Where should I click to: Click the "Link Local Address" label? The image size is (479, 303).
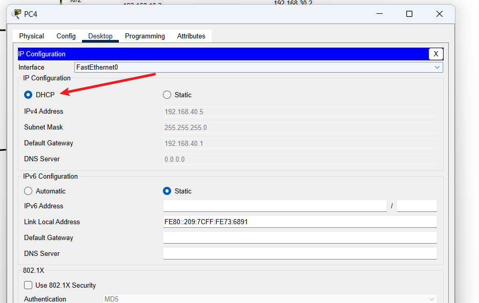52,222
